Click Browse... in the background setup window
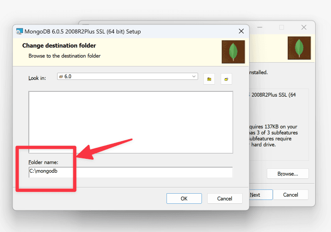 (287, 174)
